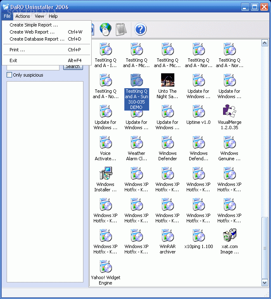The height and width of the screenshot is (299, 271).
Task: Click the scroll down arrow of program list
Action: click(264, 282)
